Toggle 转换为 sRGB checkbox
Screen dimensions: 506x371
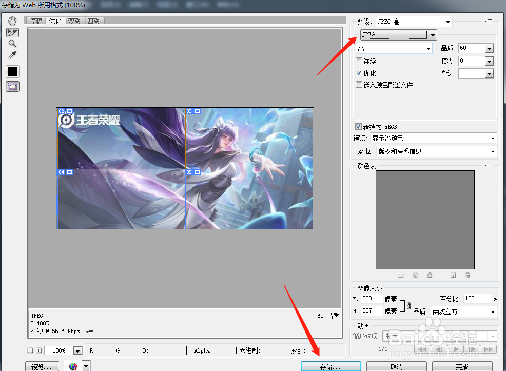coord(358,126)
